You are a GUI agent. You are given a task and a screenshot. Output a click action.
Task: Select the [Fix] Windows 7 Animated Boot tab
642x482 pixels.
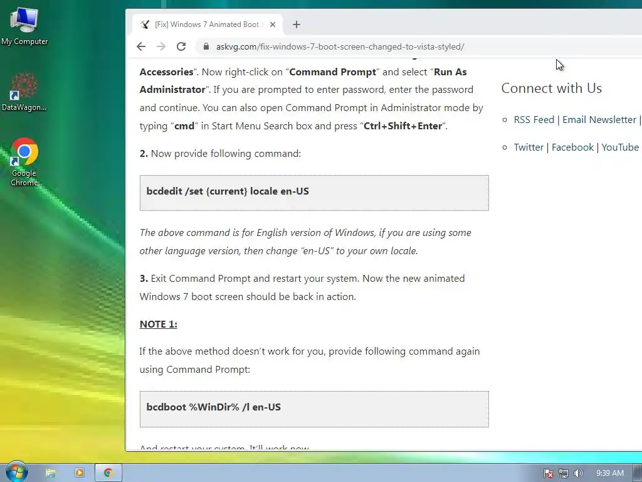pyautogui.click(x=207, y=24)
